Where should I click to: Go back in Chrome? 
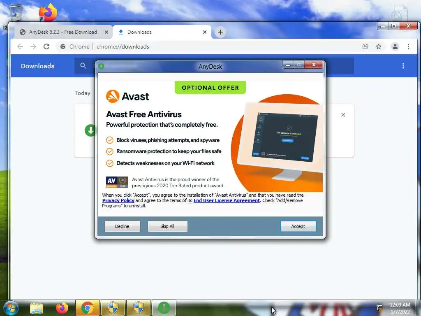click(20, 46)
